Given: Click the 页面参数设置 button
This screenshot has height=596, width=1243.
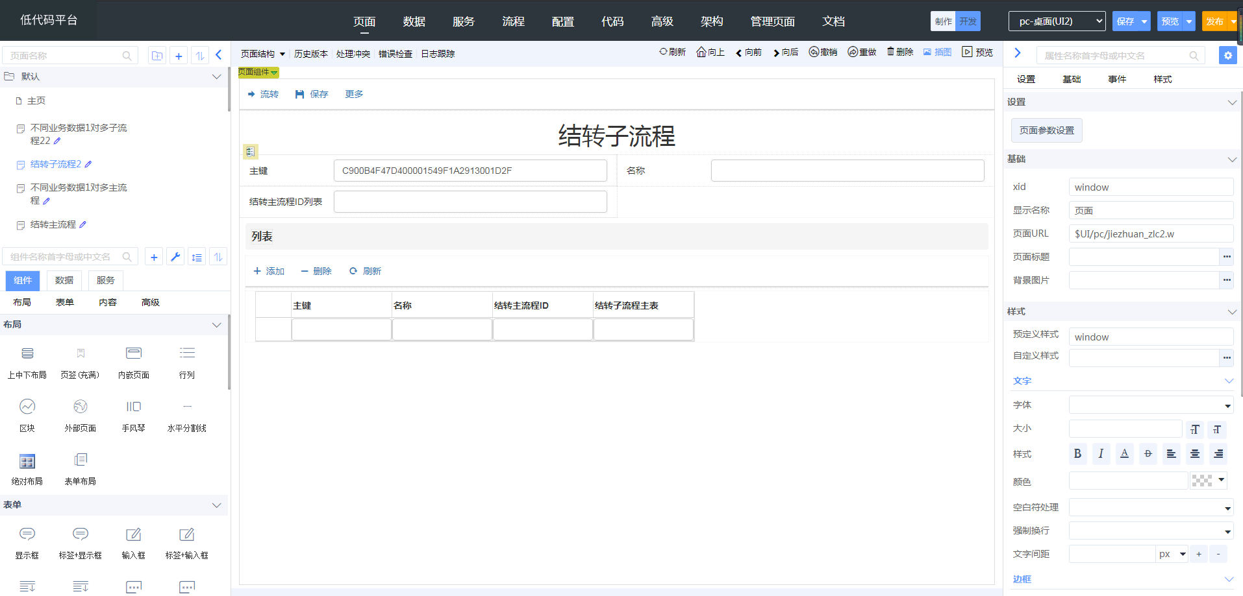Looking at the screenshot, I should [1046, 130].
